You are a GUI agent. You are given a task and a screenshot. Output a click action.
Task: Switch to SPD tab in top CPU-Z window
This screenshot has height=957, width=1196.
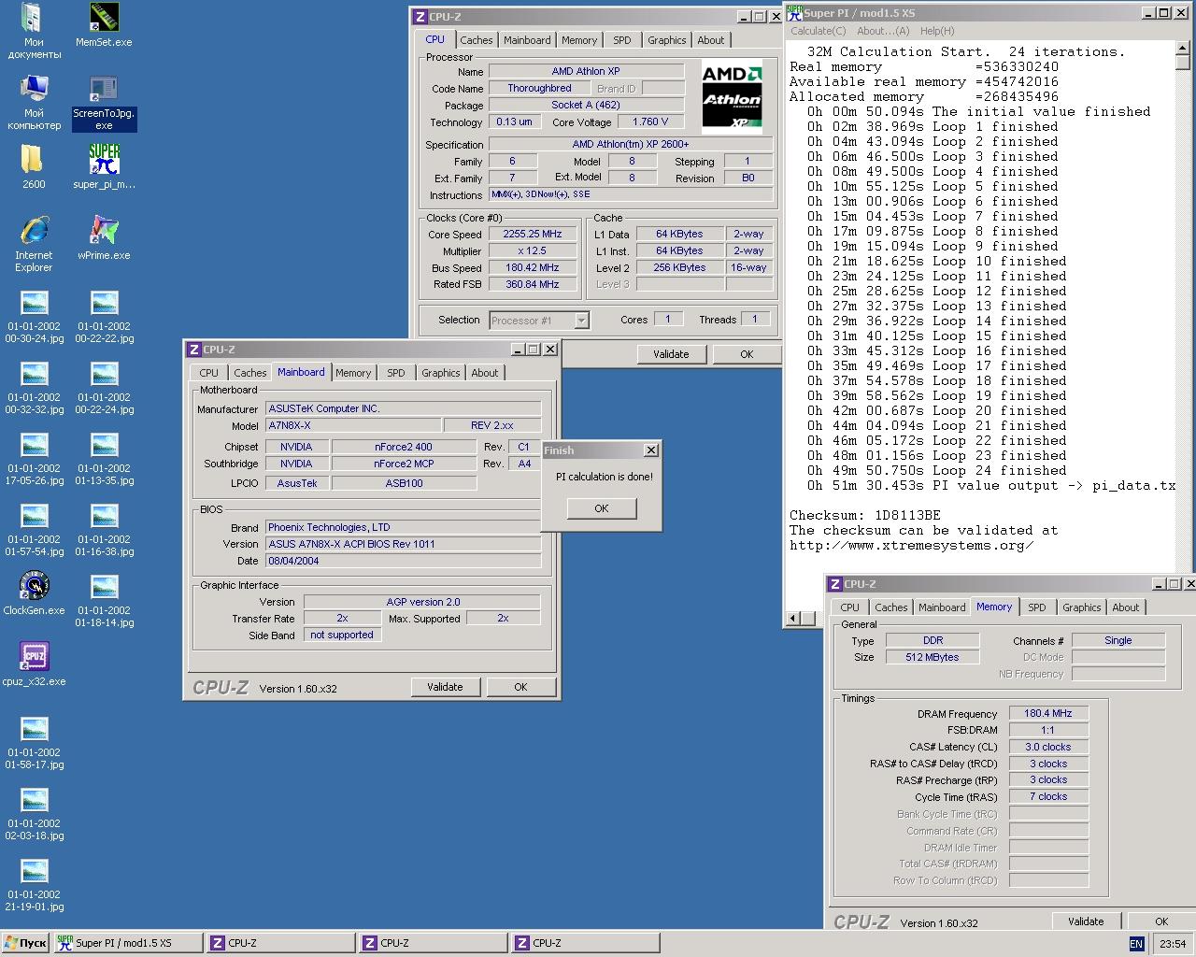click(x=622, y=40)
